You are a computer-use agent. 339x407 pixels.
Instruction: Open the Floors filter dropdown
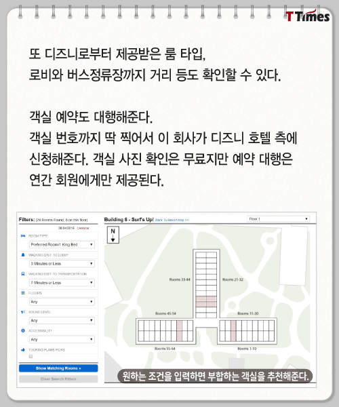tap(62, 302)
